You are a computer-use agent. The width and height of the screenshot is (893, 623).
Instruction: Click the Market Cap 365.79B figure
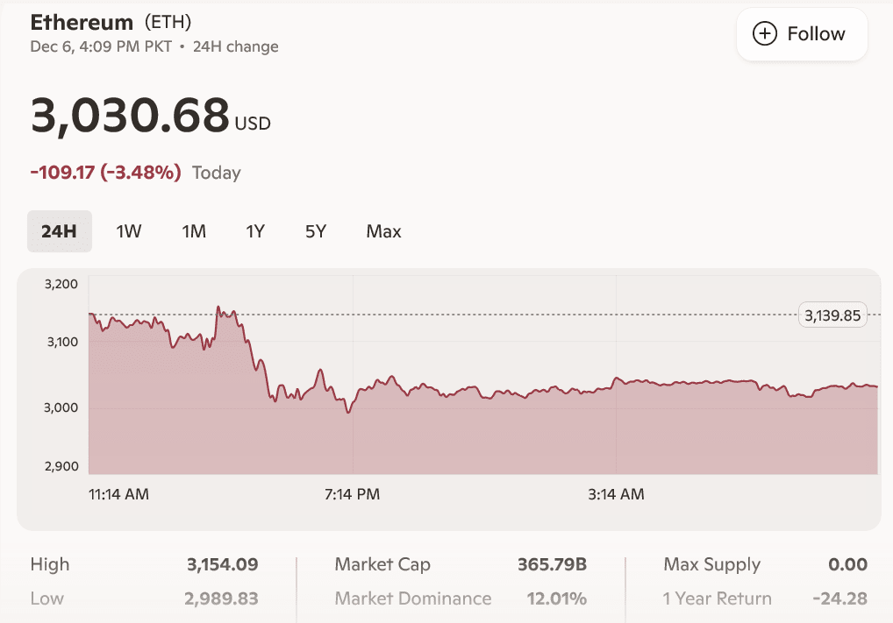coord(552,565)
